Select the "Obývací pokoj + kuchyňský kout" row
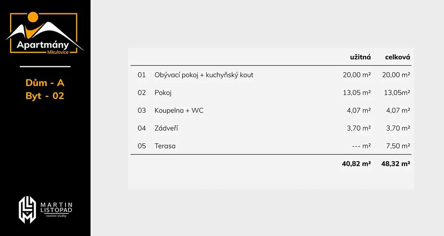Screen dimensions: 444x236 coord(204,75)
